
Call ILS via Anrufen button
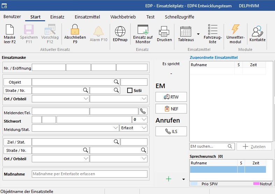click(x=171, y=131)
